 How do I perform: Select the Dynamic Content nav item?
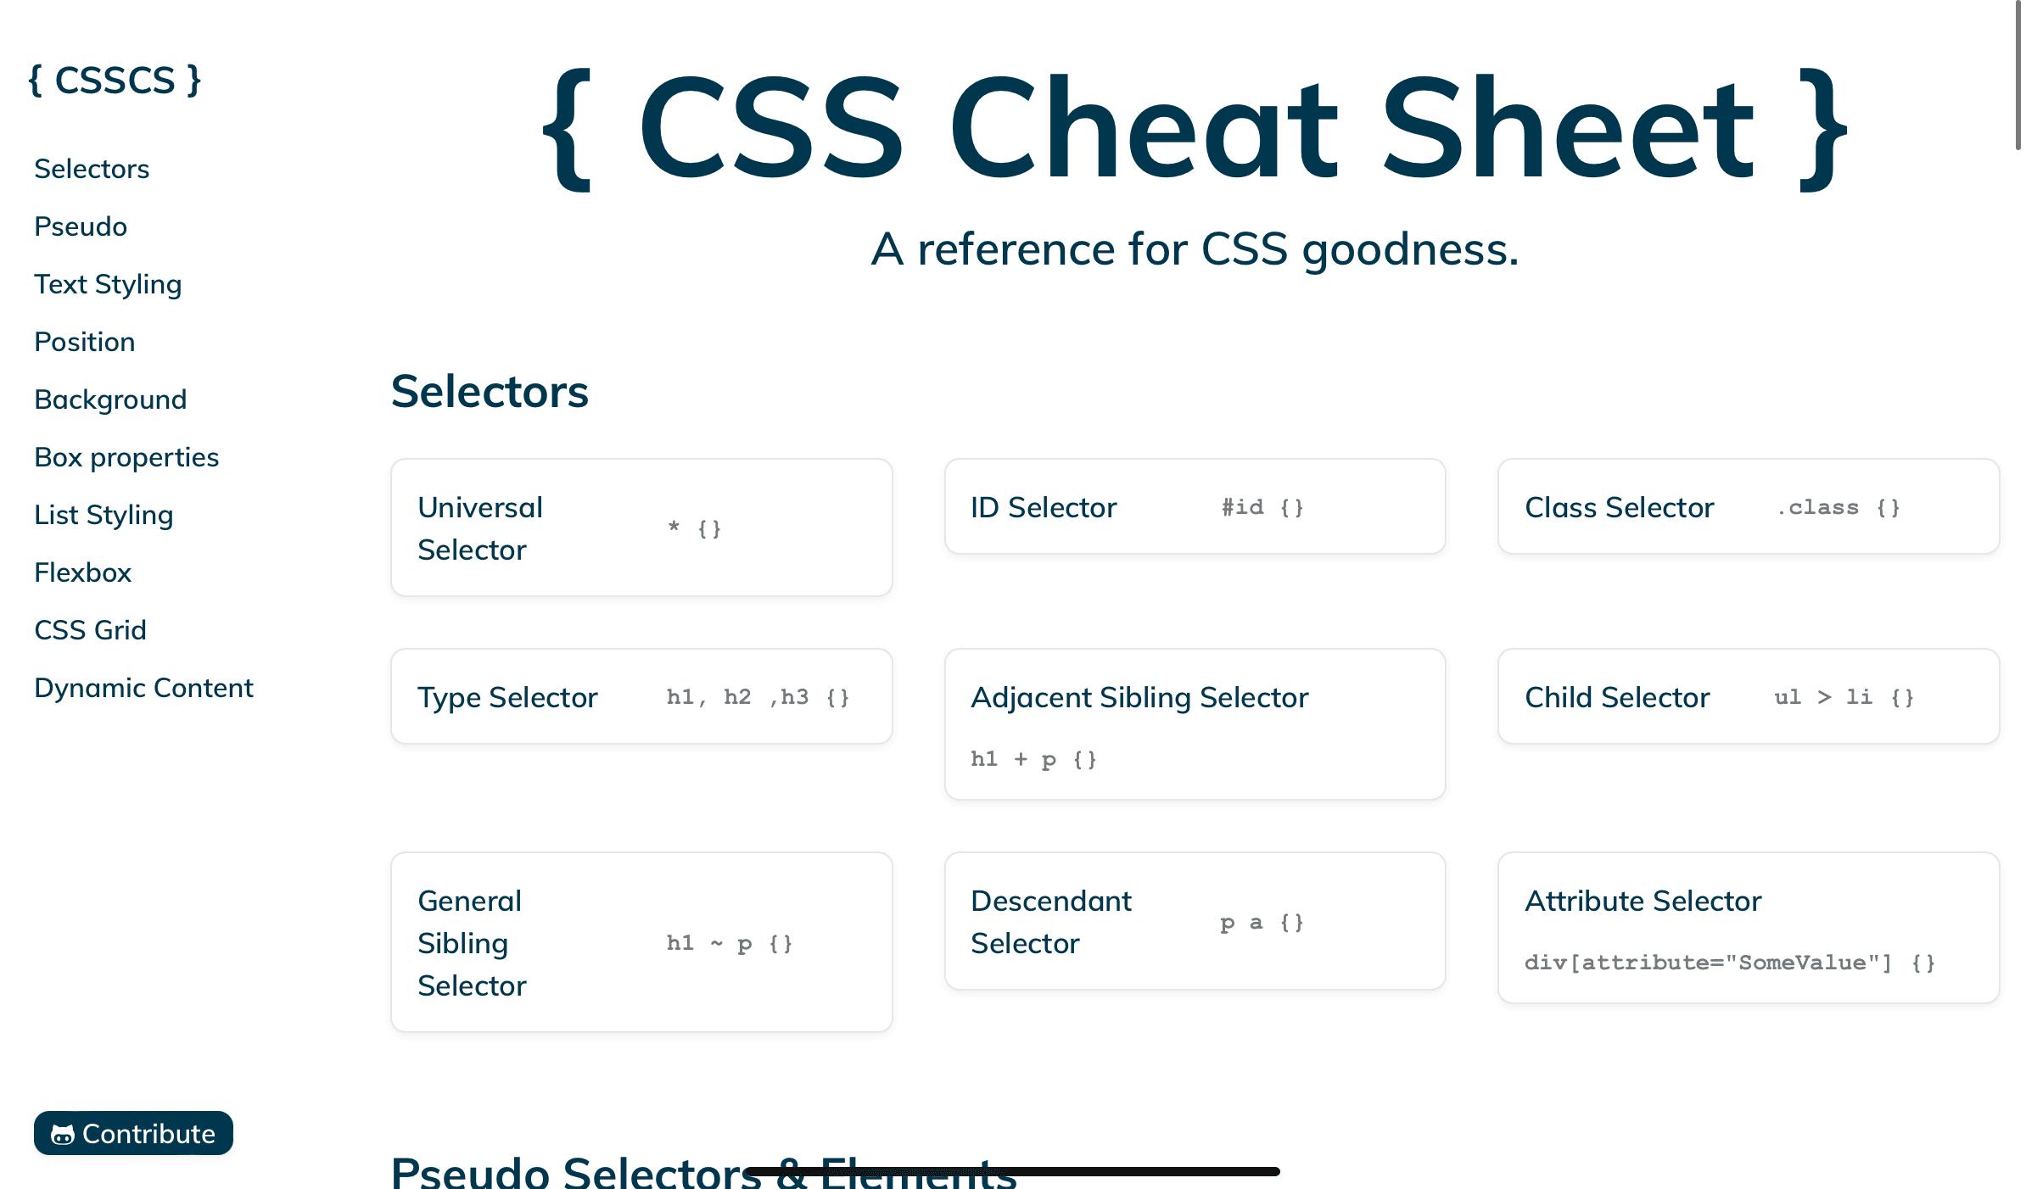(143, 686)
